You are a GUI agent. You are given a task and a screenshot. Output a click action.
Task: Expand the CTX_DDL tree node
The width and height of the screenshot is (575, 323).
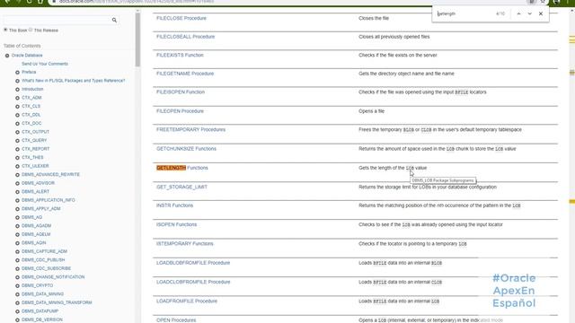(x=17, y=115)
